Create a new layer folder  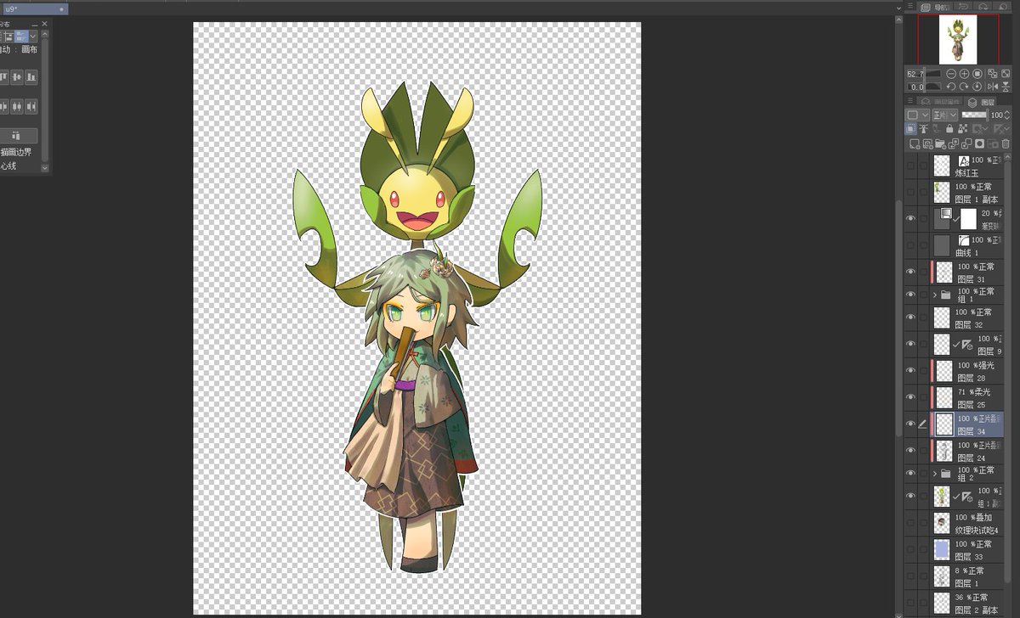pyautogui.click(x=941, y=144)
